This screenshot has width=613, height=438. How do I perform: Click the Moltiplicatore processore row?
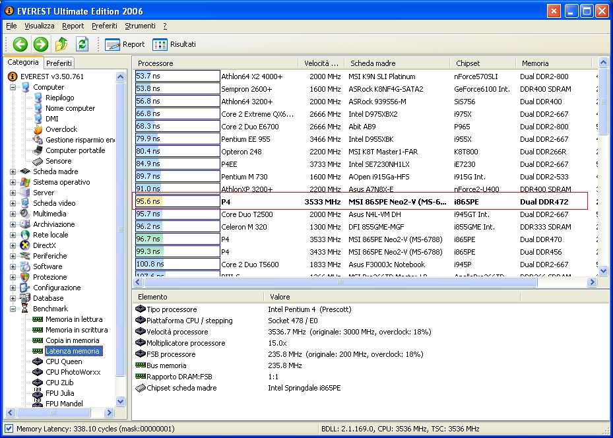click(x=327, y=343)
